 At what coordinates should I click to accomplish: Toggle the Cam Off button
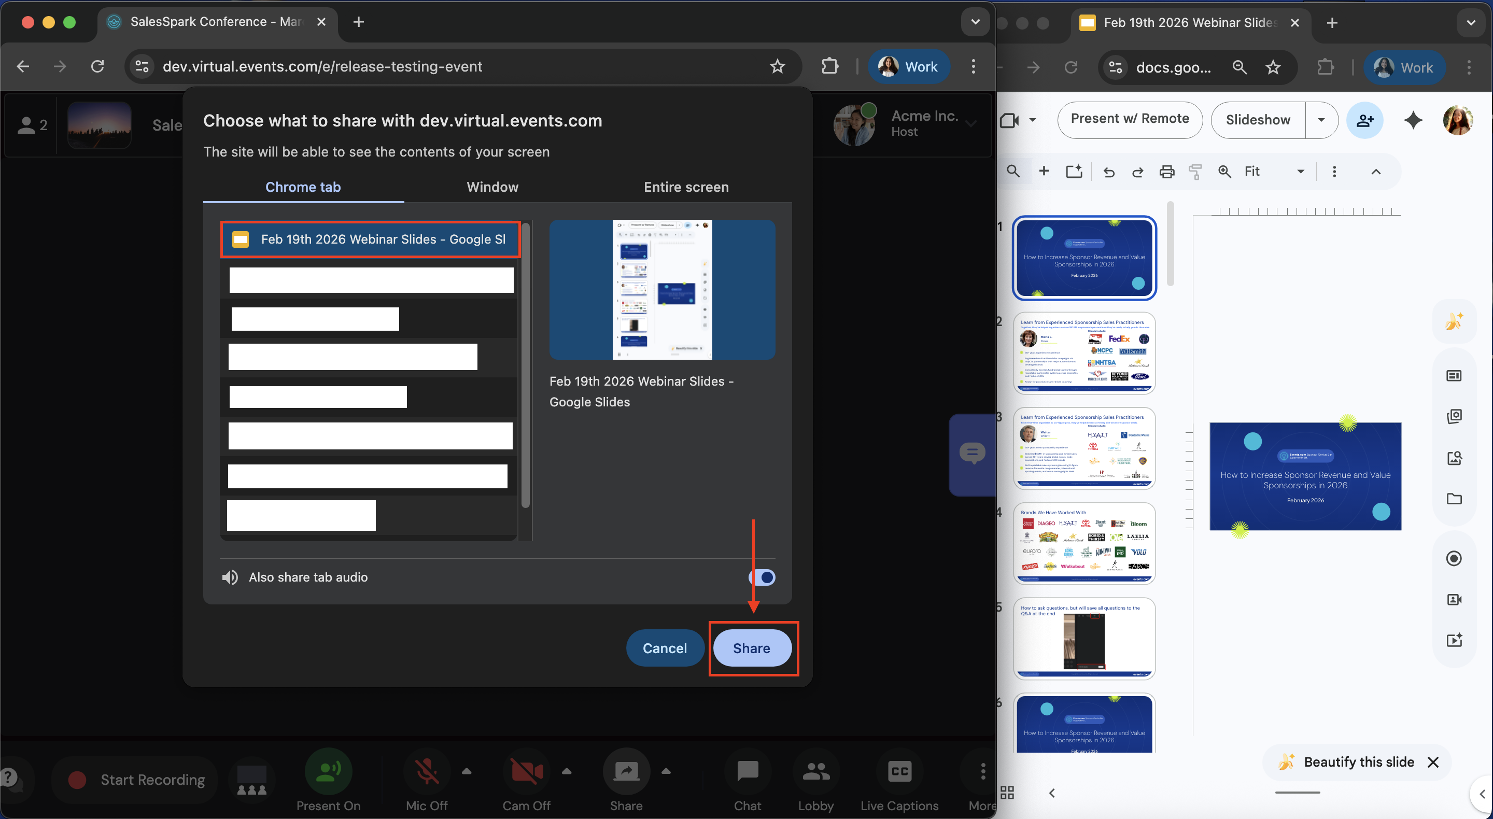pyautogui.click(x=526, y=771)
